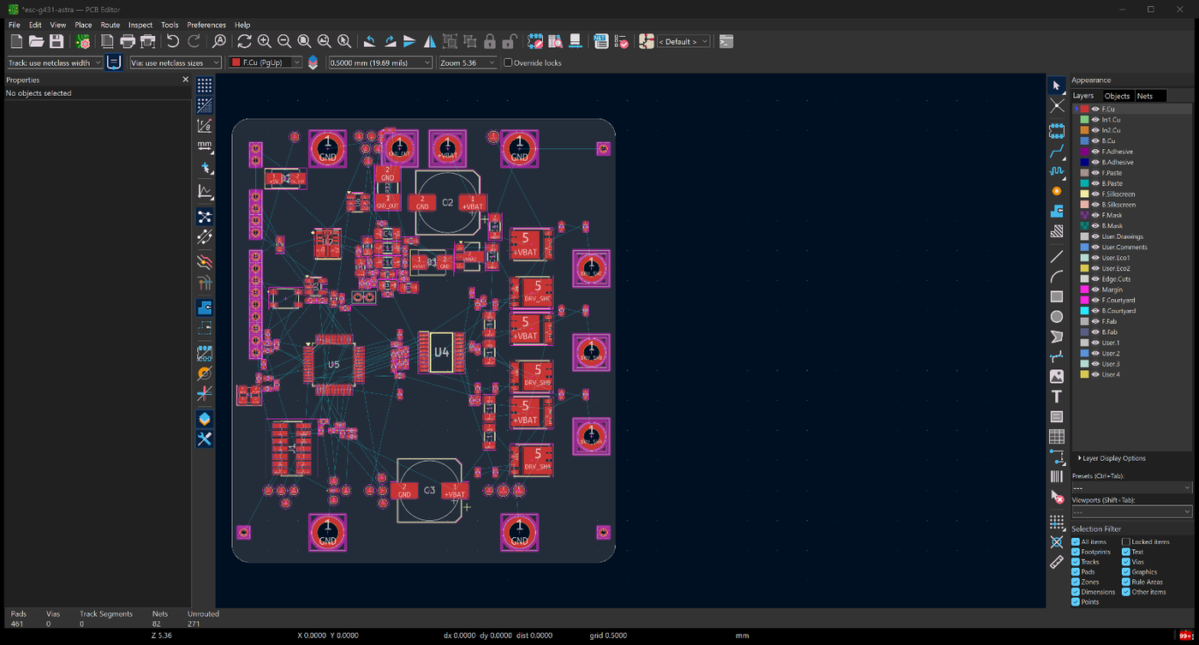
Task: Open the Presets dropdown in Appearance
Action: click(1131, 487)
